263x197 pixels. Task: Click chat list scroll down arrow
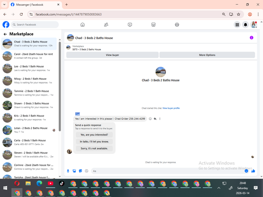[x=60, y=177]
